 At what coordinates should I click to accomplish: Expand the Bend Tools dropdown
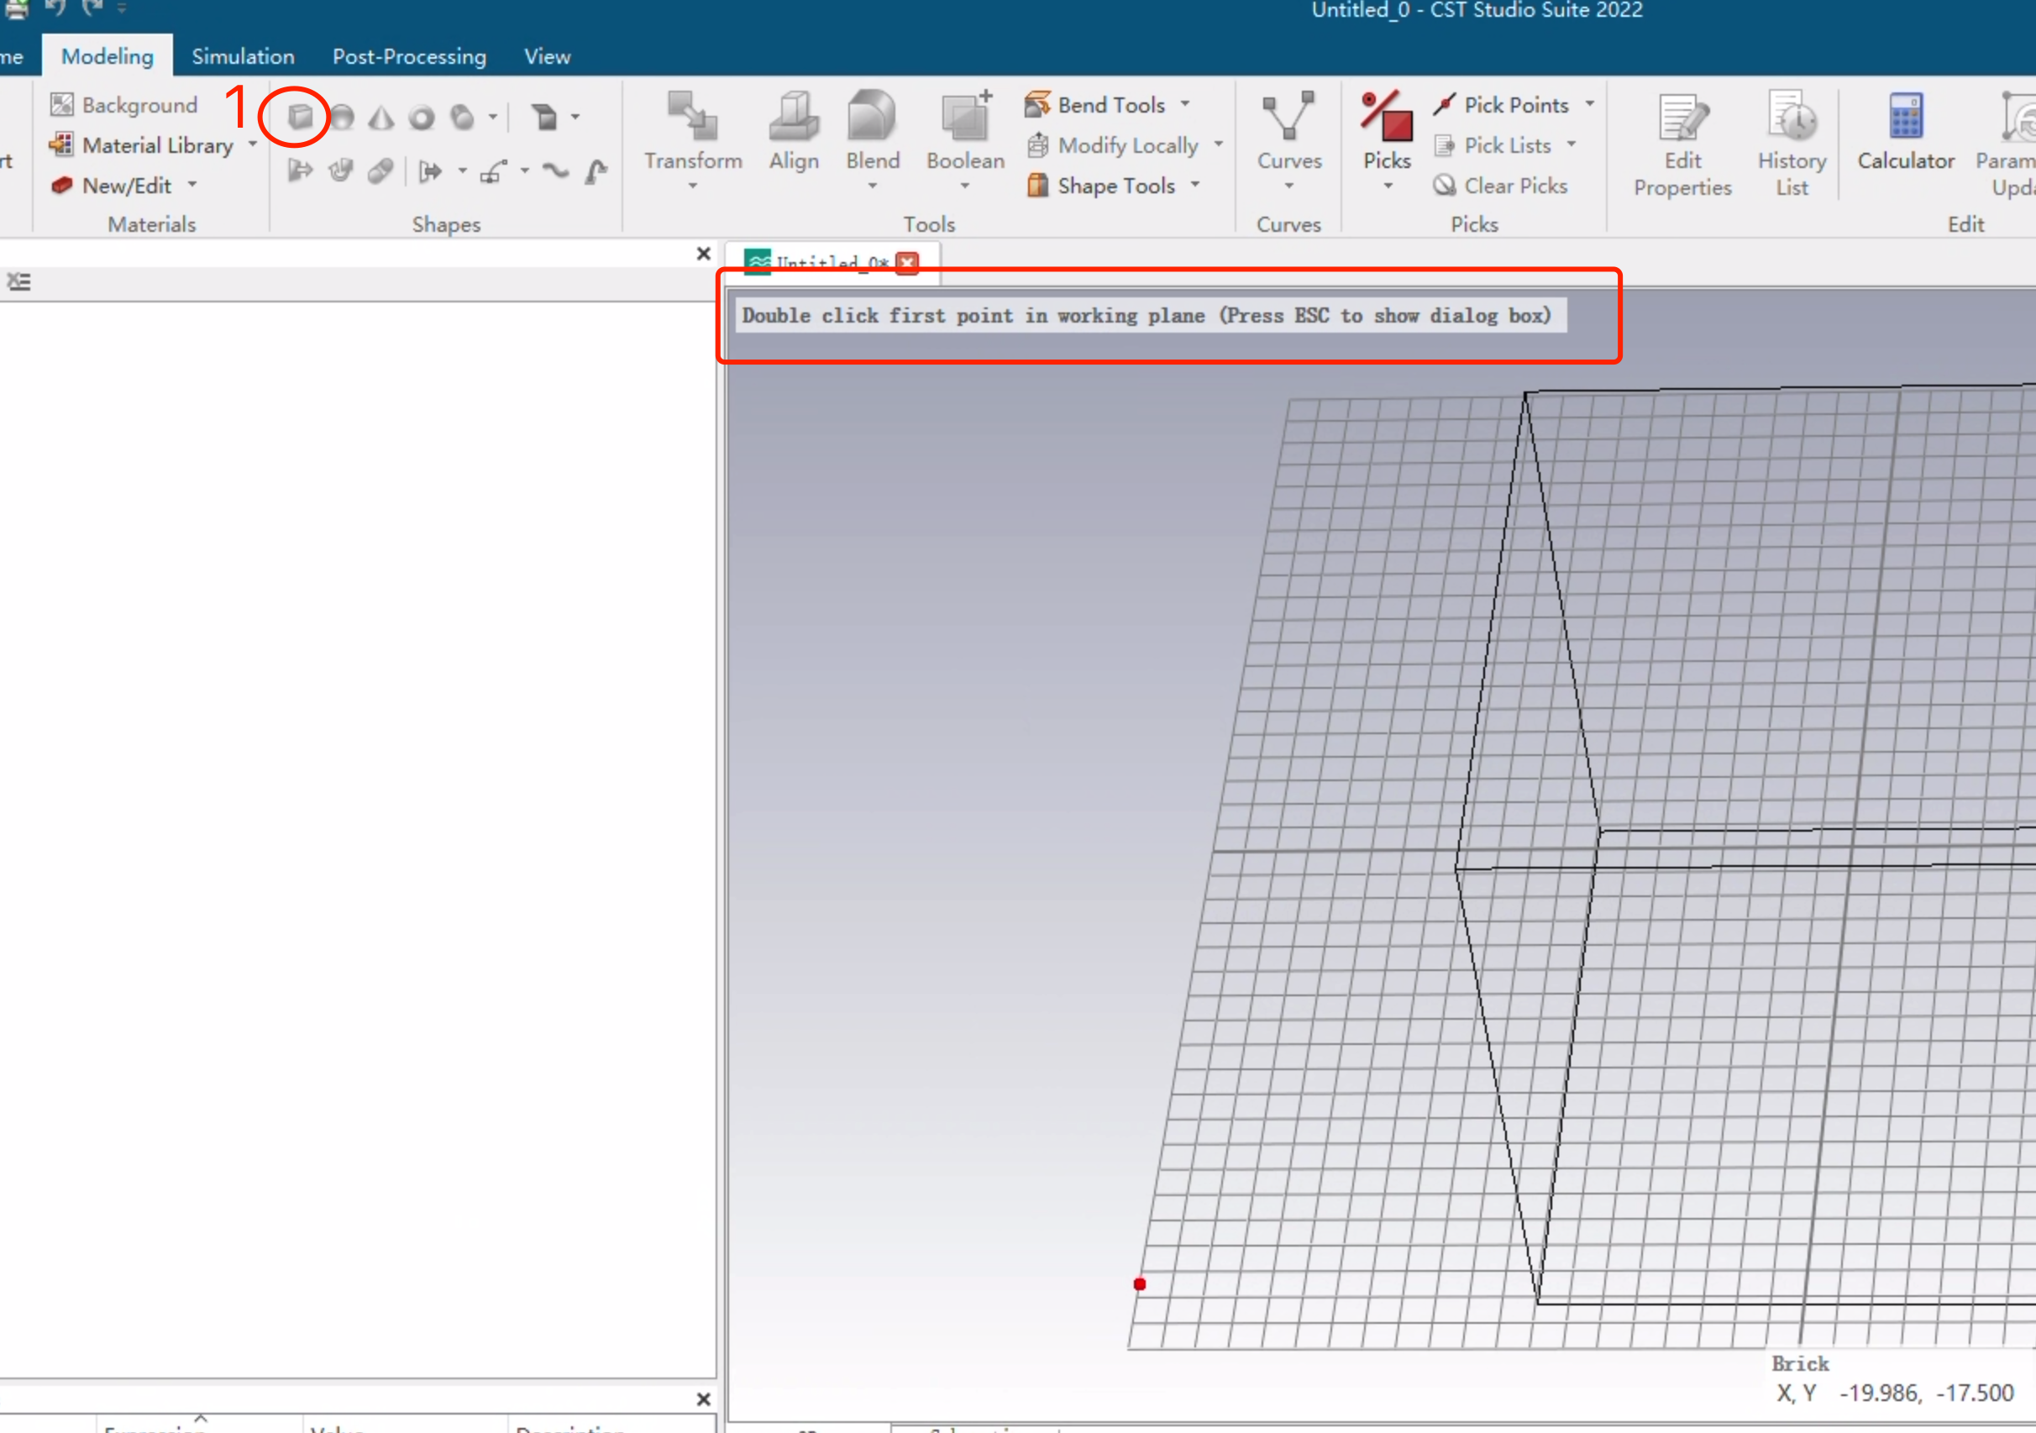tap(1186, 105)
